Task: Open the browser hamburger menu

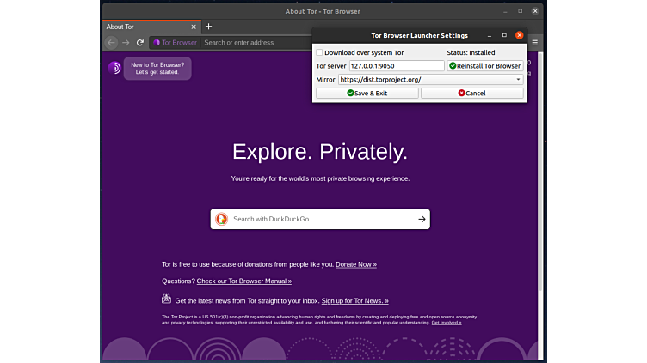Action: [534, 42]
